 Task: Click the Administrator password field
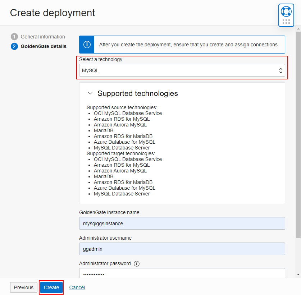(x=182, y=274)
